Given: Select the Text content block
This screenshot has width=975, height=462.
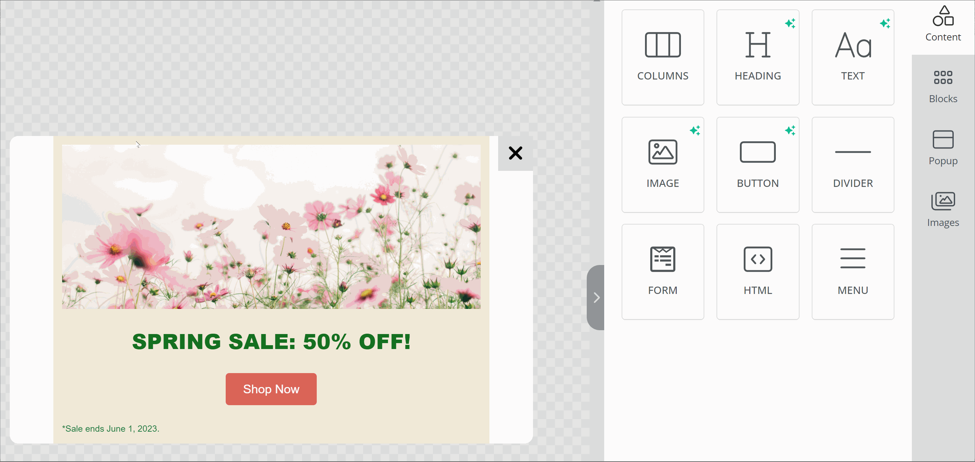Looking at the screenshot, I should (x=852, y=57).
